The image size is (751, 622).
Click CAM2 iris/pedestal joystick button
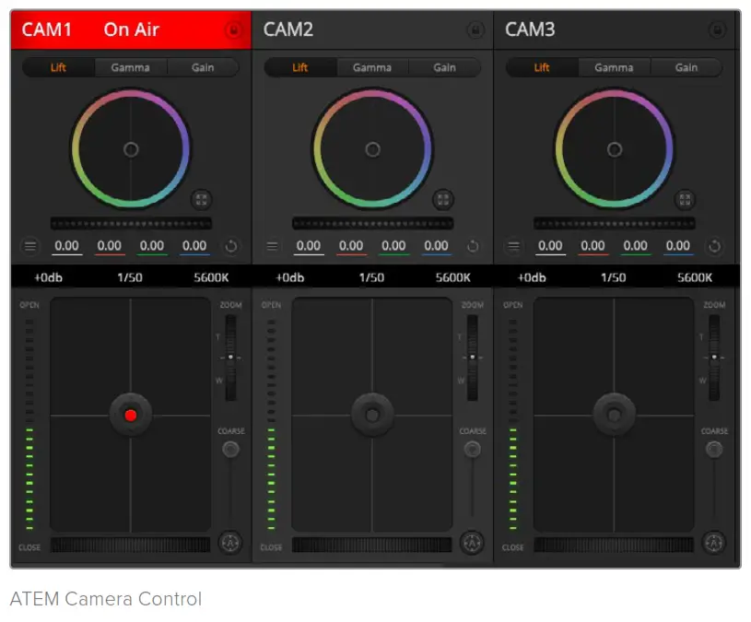[372, 416]
